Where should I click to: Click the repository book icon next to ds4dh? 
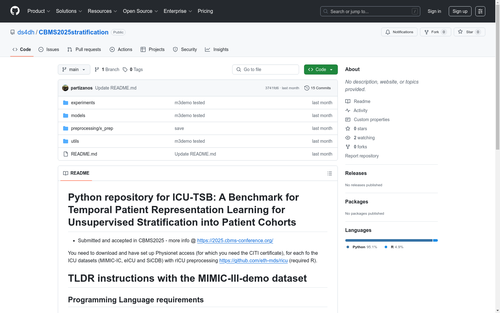point(12,32)
